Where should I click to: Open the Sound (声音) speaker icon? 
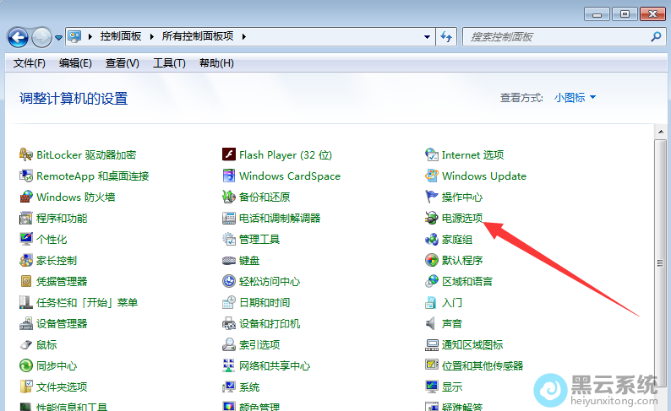pos(432,324)
